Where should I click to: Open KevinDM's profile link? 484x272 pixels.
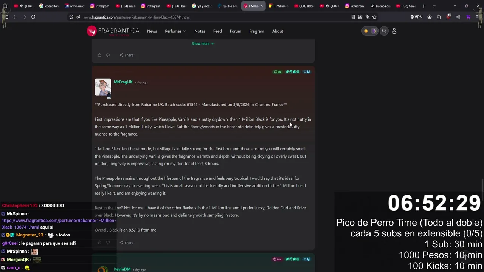coord(122,269)
